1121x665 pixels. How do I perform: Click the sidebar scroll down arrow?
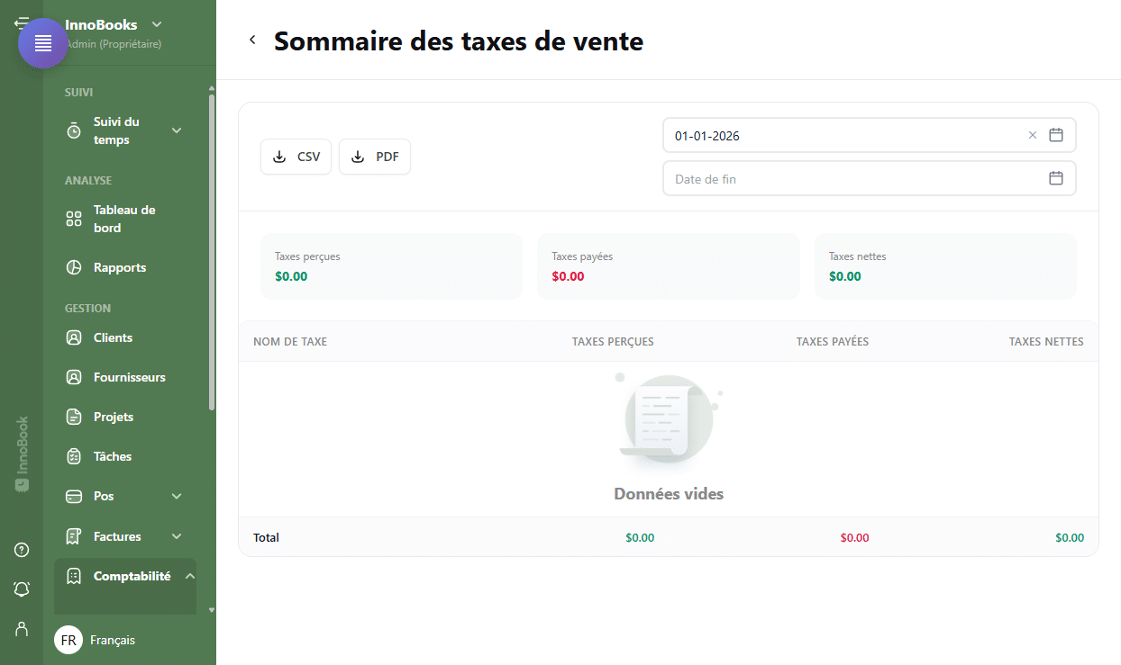tap(212, 609)
